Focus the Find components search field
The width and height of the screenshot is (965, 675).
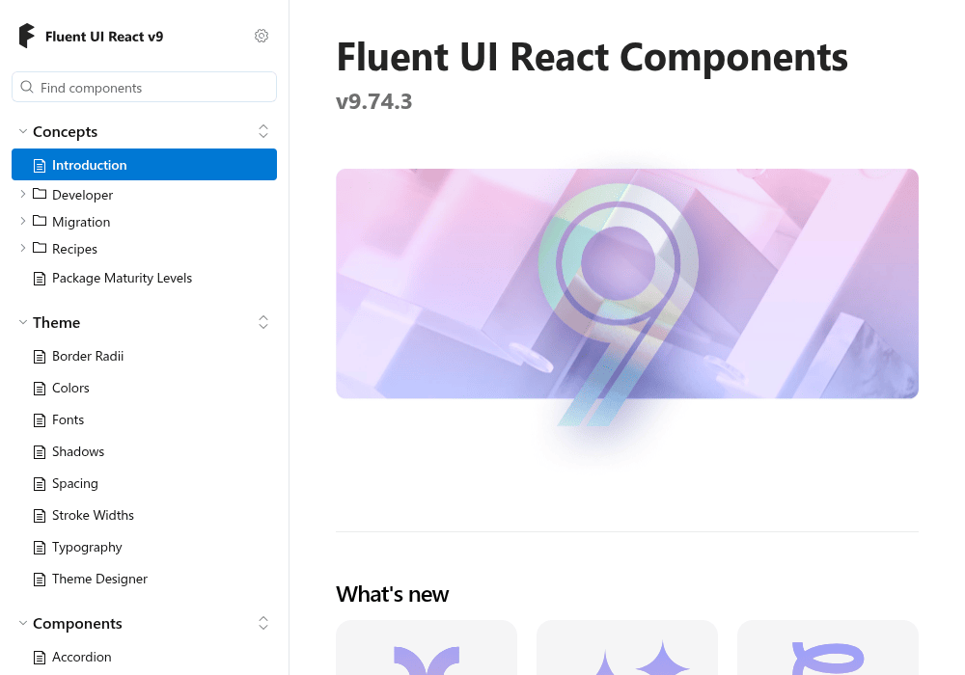click(x=144, y=88)
